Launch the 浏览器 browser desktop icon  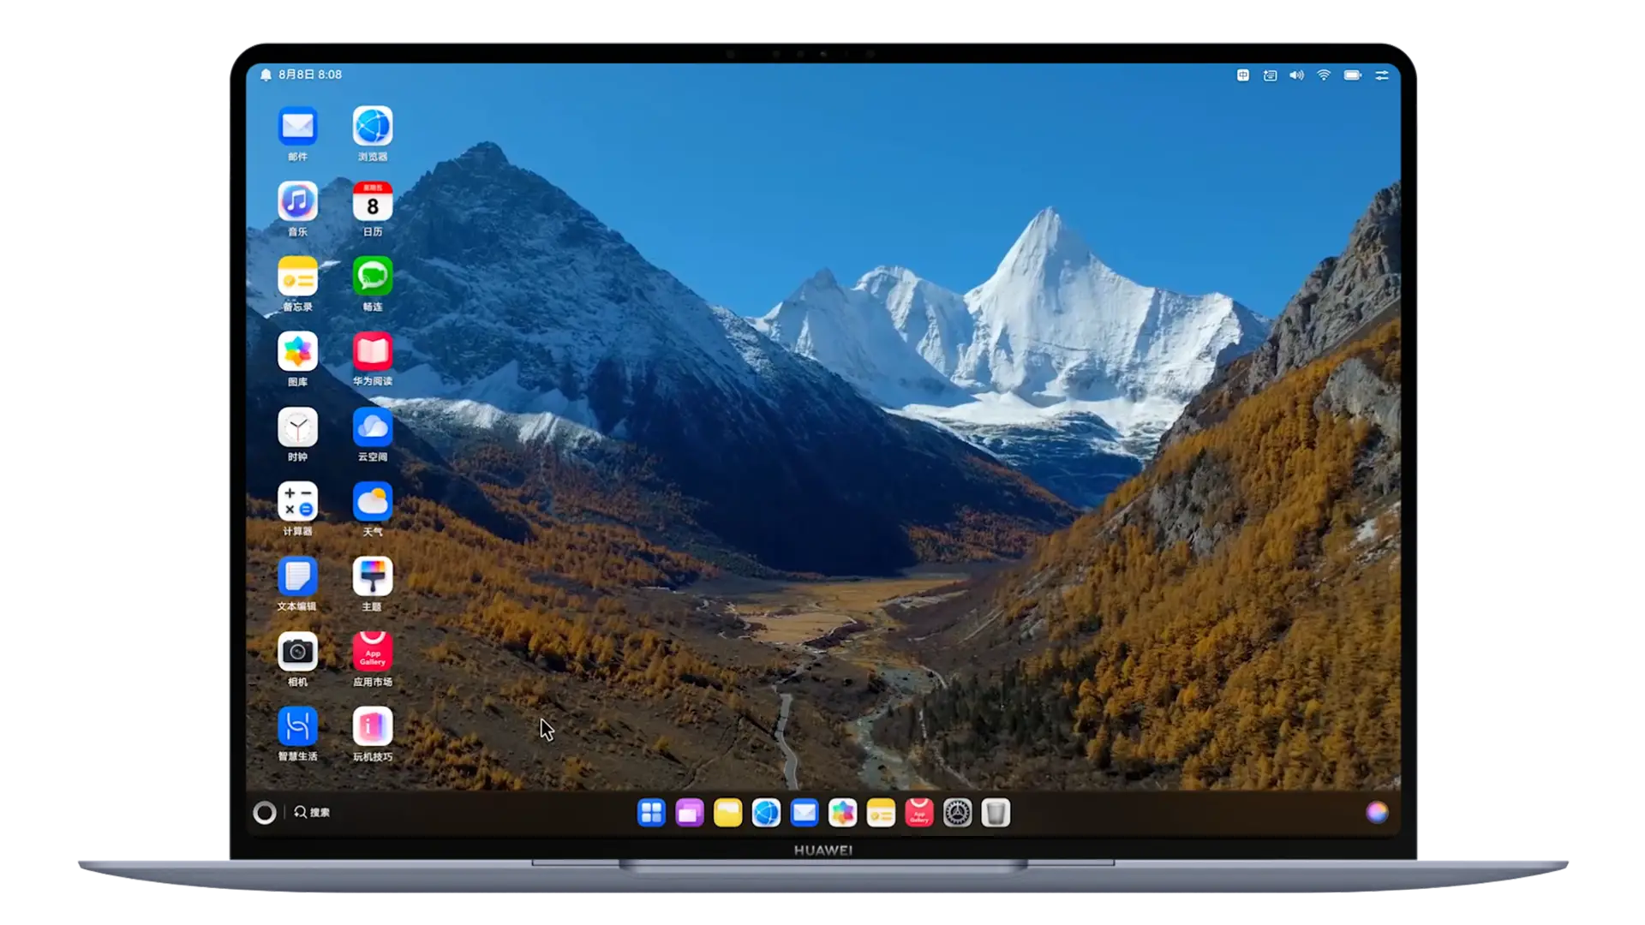click(x=373, y=127)
